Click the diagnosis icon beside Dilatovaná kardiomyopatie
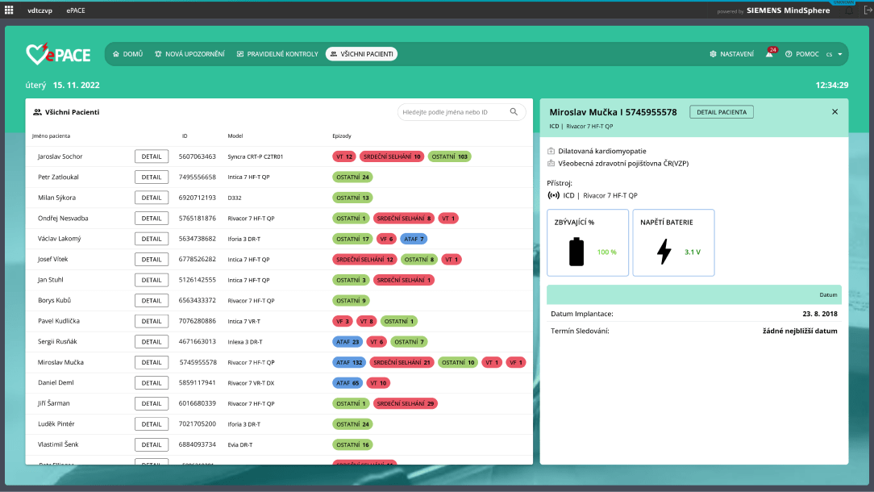The image size is (874, 492). pos(551,151)
